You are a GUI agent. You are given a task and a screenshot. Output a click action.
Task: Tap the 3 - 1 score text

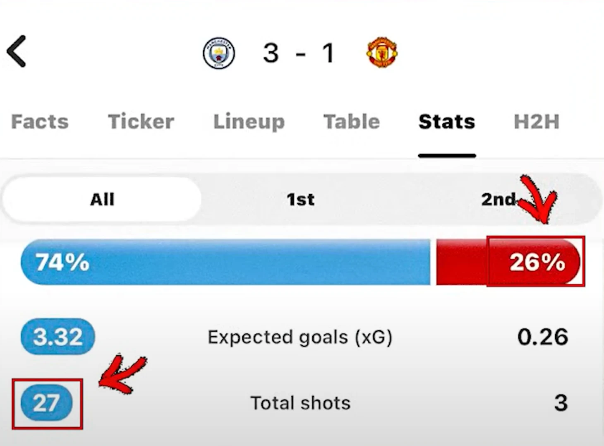[299, 53]
